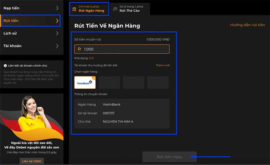Click the Liên hệ CSKH button
This screenshot has width=270, height=165.
coord(32,161)
